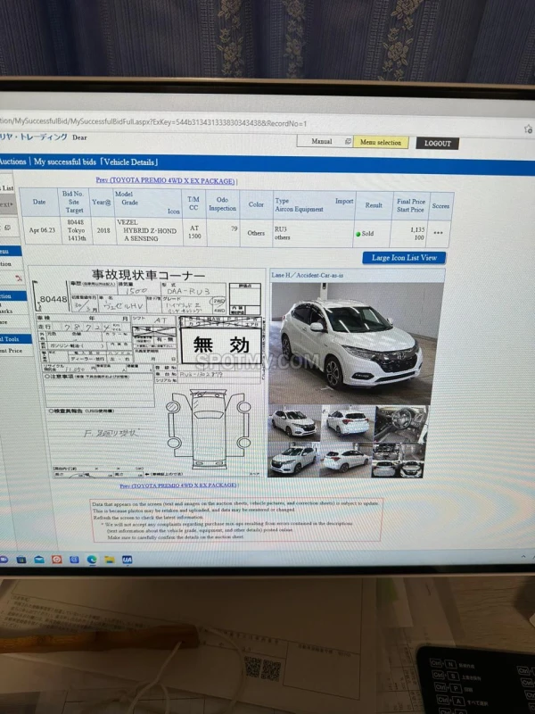Viewport: 535px width, 714px height.
Task: Click the Model Grade column header
Action: coord(147,203)
